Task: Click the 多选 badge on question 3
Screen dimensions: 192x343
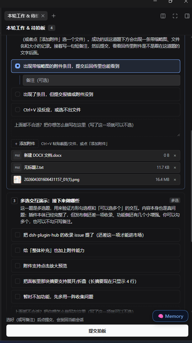Action: 175,200
